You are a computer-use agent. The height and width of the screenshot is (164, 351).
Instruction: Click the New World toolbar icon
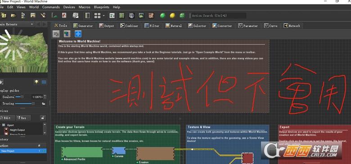tap(3, 15)
